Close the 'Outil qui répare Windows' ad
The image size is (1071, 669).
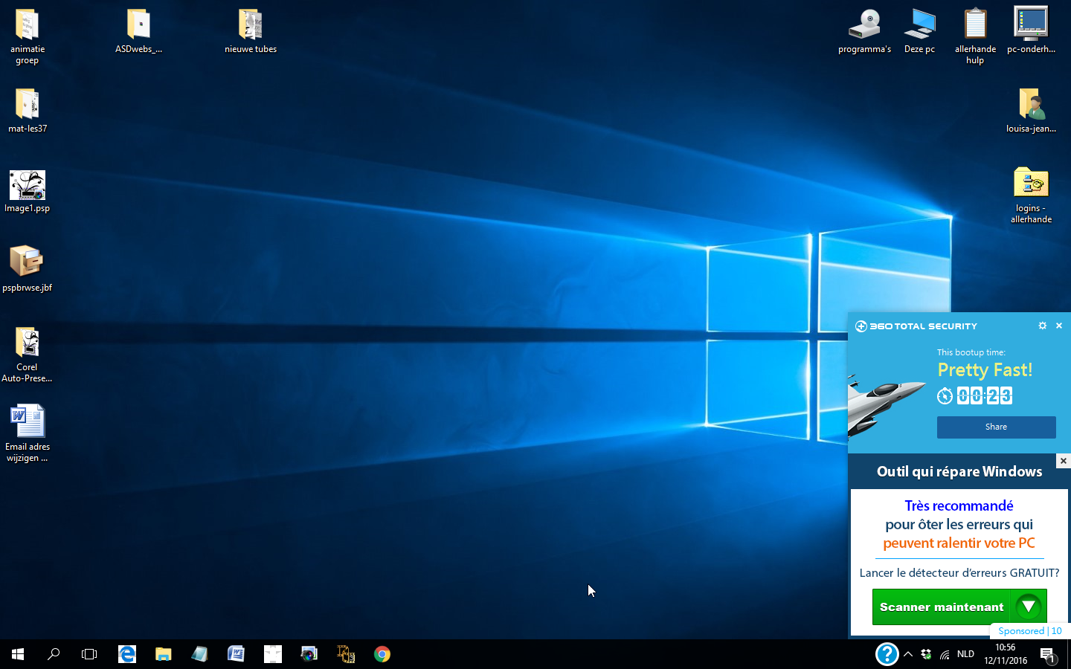point(1063,461)
